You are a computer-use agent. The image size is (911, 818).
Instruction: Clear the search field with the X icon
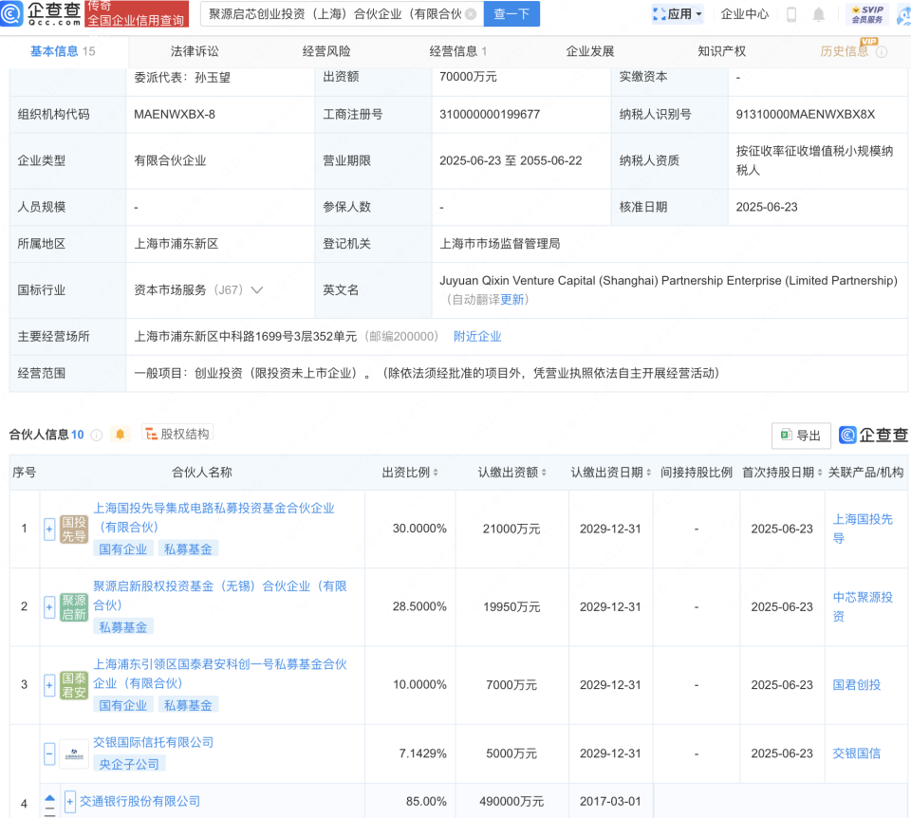coord(472,14)
